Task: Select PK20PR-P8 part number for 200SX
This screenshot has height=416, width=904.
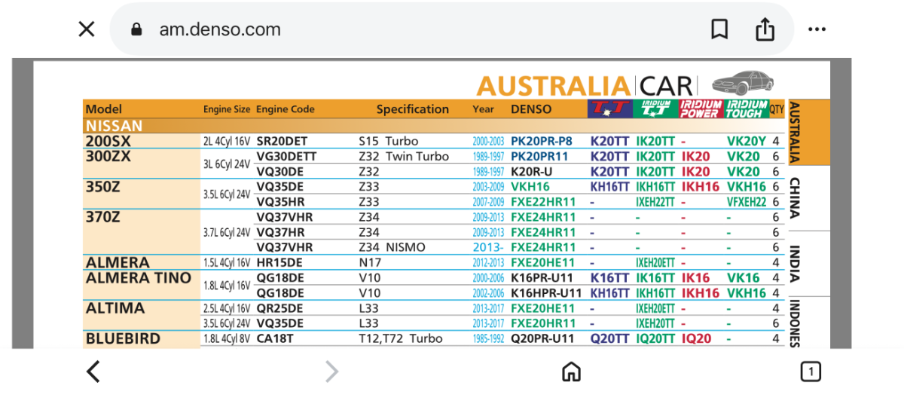Action: (x=541, y=141)
